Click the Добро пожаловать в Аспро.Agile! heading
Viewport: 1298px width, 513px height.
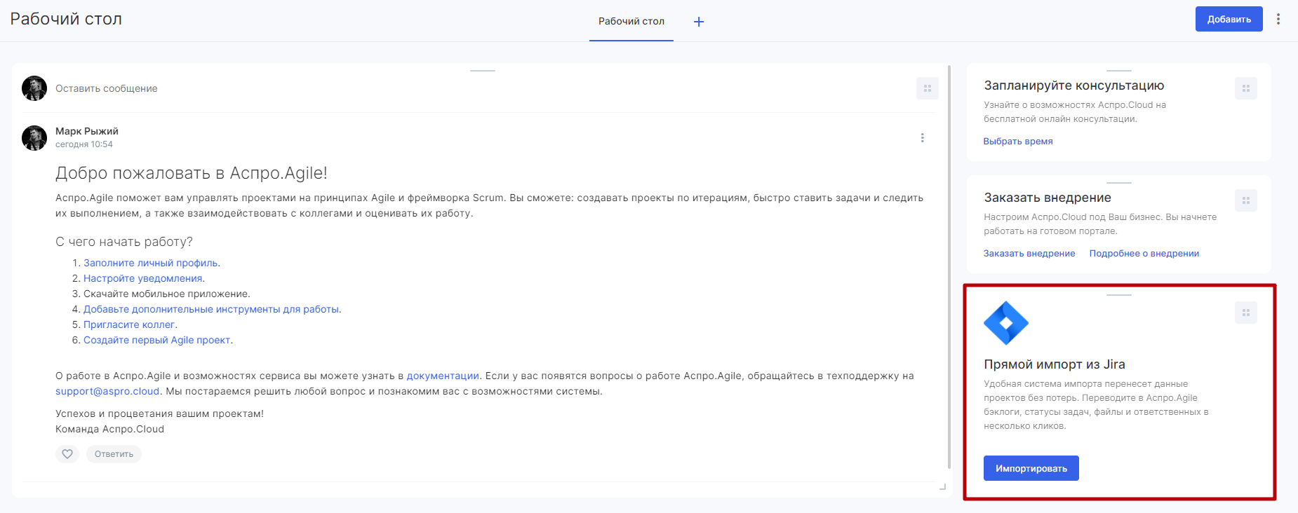coord(192,173)
